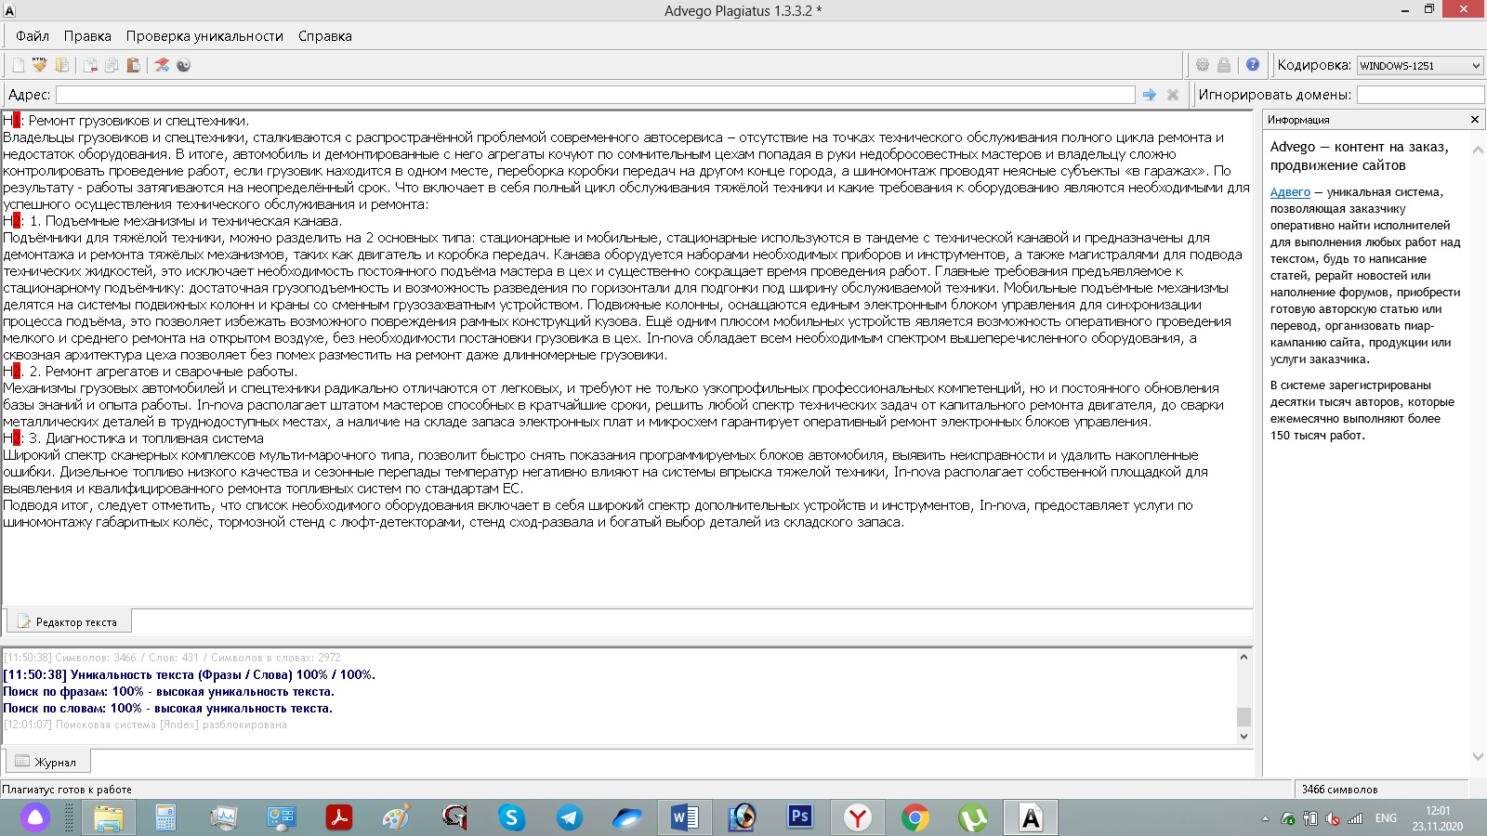Open File Explorer from the taskbar

(109, 817)
